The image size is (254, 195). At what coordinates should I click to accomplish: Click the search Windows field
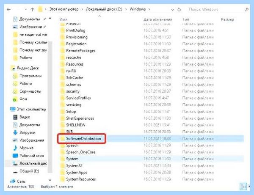215,9
